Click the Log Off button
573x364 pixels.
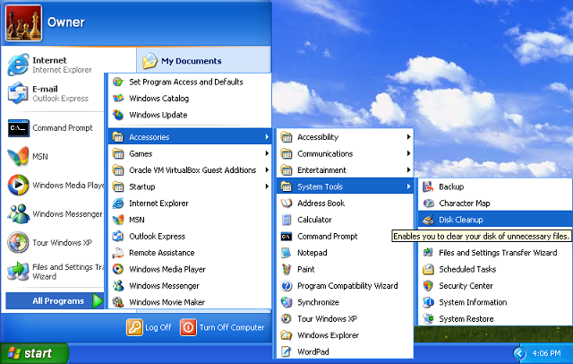point(150,327)
